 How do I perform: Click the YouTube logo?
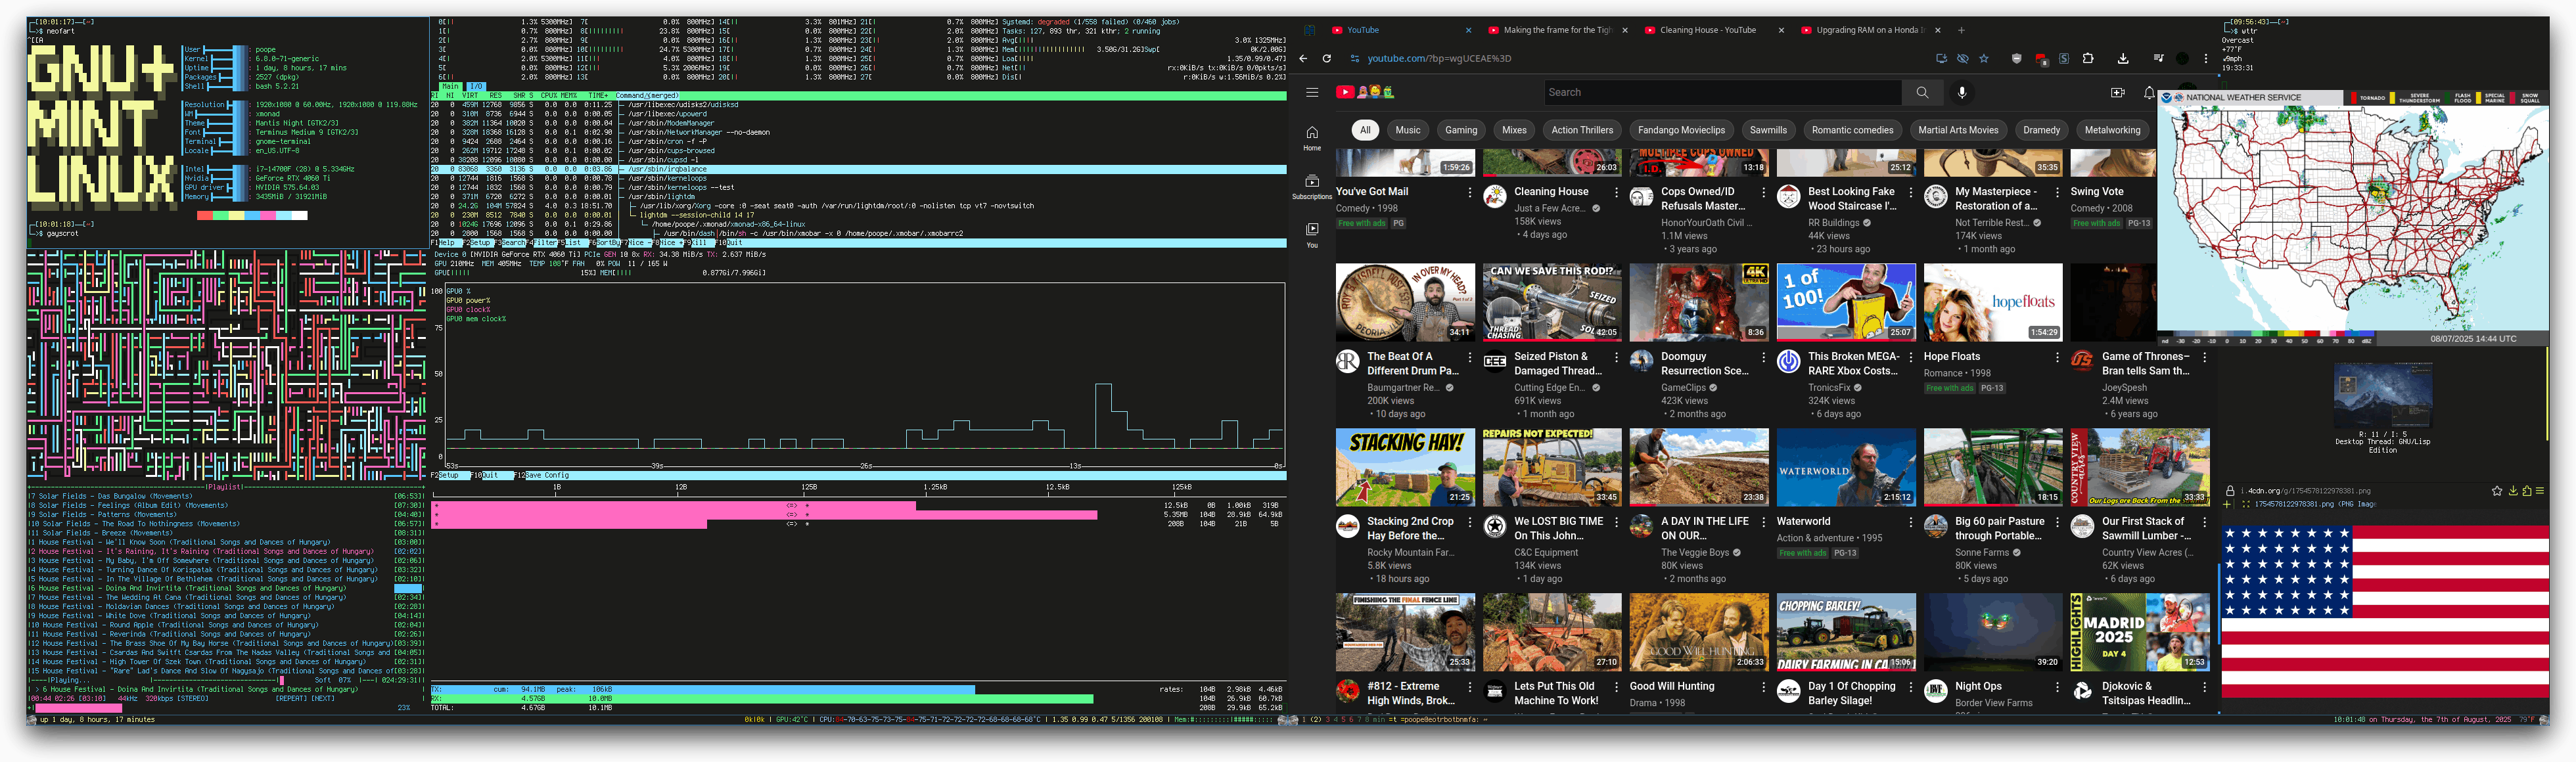point(1365,92)
